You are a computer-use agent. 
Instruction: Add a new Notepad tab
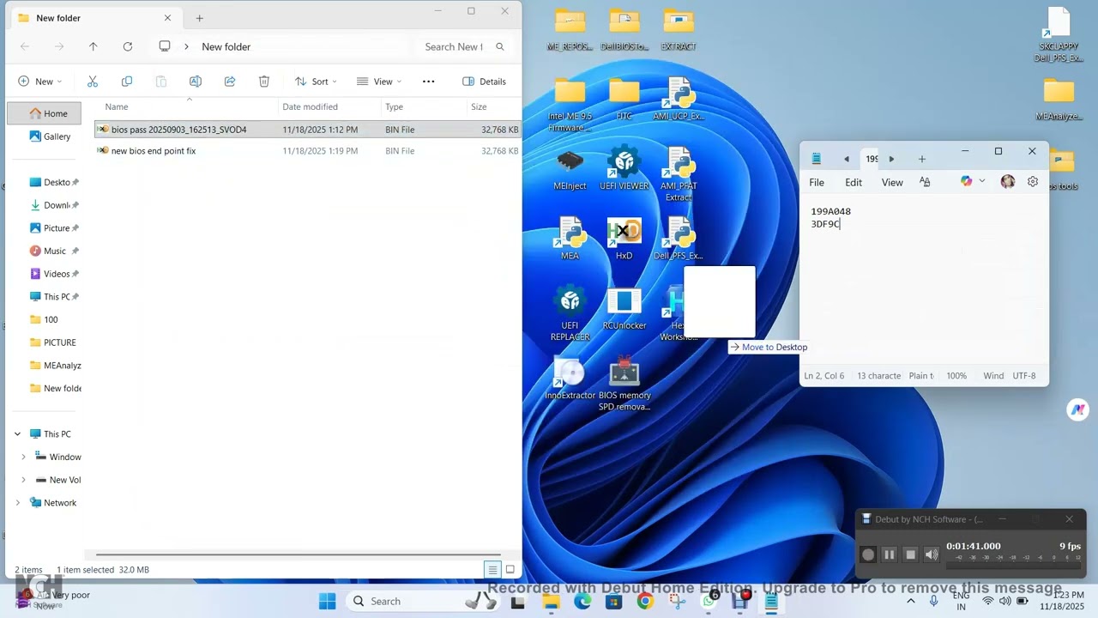point(922,159)
